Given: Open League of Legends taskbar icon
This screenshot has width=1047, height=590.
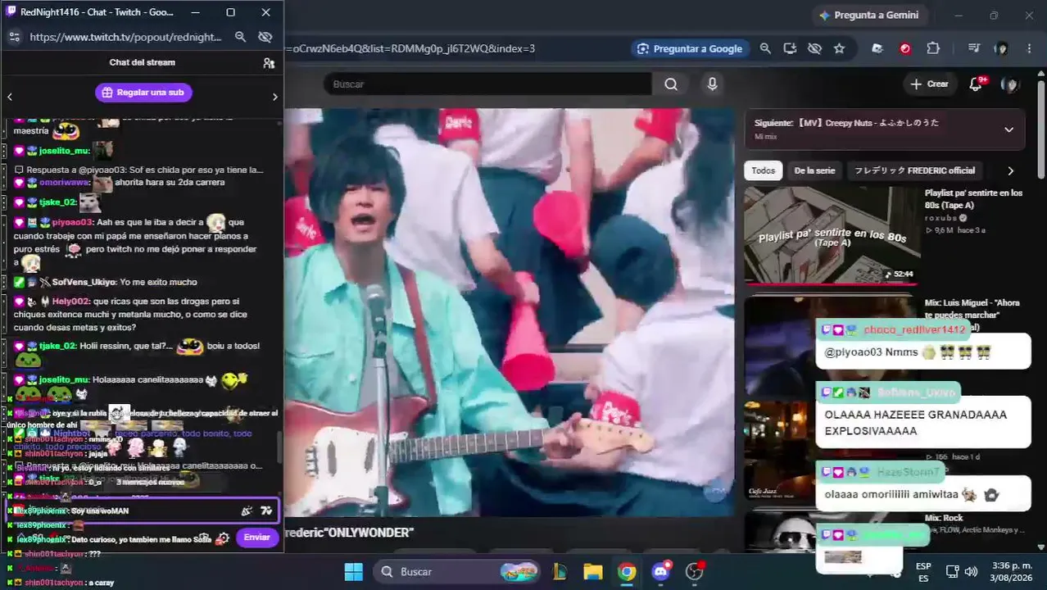Looking at the screenshot, I should [x=560, y=571].
